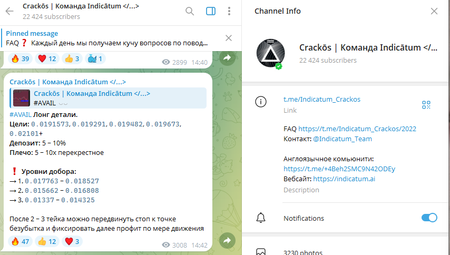Open the three-dot more options menu
The height and width of the screenshot is (255, 450).
pos(229,11)
